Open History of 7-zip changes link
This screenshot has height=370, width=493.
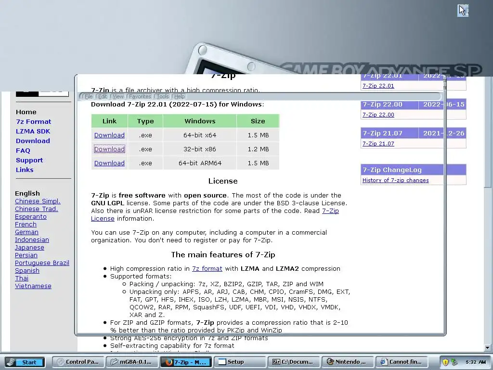point(396,180)
